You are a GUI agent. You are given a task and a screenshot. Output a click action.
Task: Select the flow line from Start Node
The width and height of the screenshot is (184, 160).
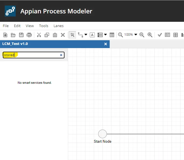click(x=145, y=134)
